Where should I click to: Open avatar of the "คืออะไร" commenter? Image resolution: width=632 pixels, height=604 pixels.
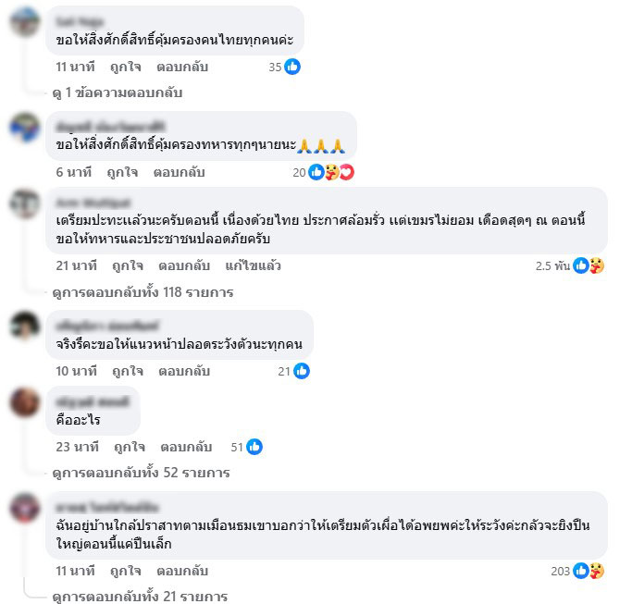[x=25, y=402]
